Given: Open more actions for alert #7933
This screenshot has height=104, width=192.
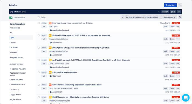Looking at the screenshot, I should 178,88.
